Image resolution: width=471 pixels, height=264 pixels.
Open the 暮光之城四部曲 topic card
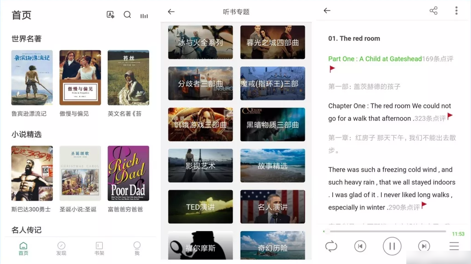(272, 42)
